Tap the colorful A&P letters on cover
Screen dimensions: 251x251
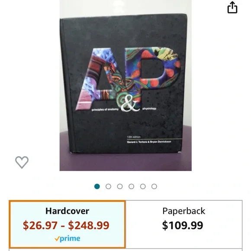128,79
